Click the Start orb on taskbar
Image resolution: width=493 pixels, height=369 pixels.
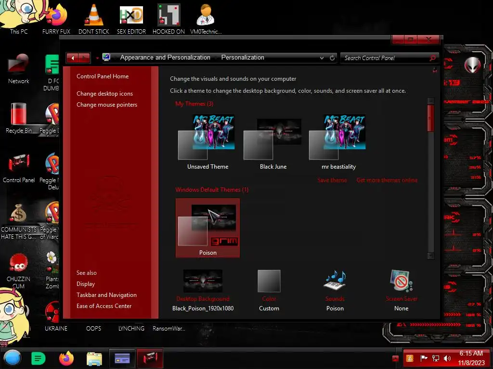(x=13, y=358)
